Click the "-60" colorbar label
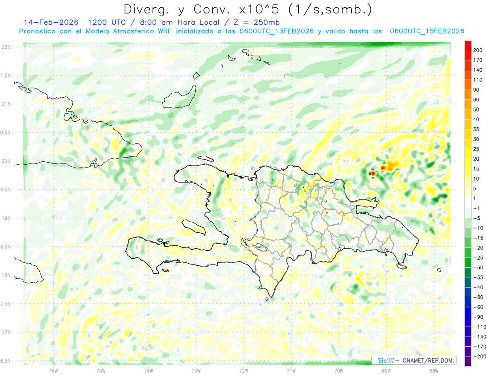 (479, 307)
